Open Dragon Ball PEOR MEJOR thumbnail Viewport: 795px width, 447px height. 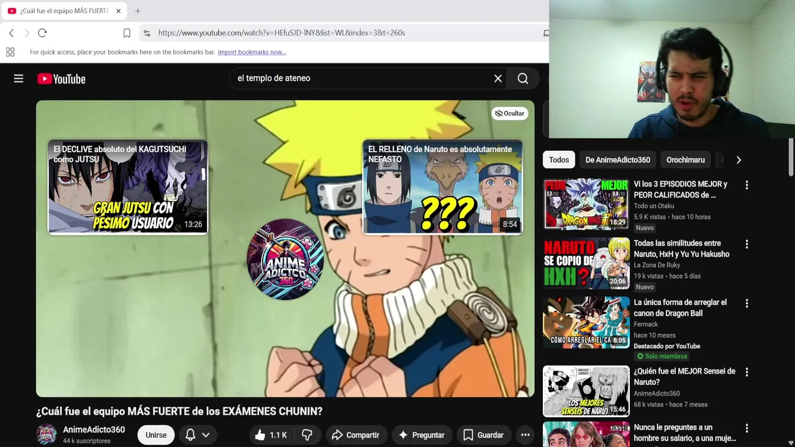pos(586,204)
